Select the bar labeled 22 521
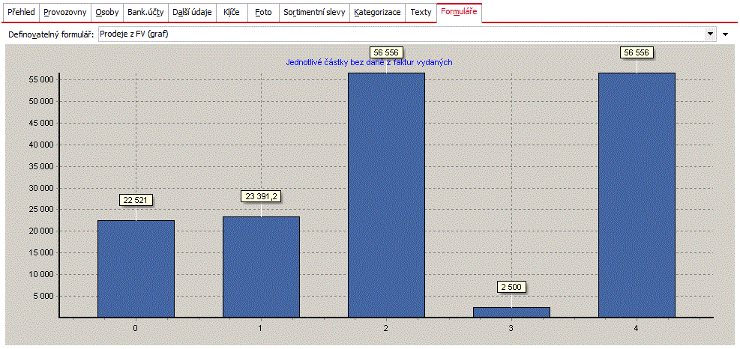Viewport: 740px width, 349px height. point(136,269)
